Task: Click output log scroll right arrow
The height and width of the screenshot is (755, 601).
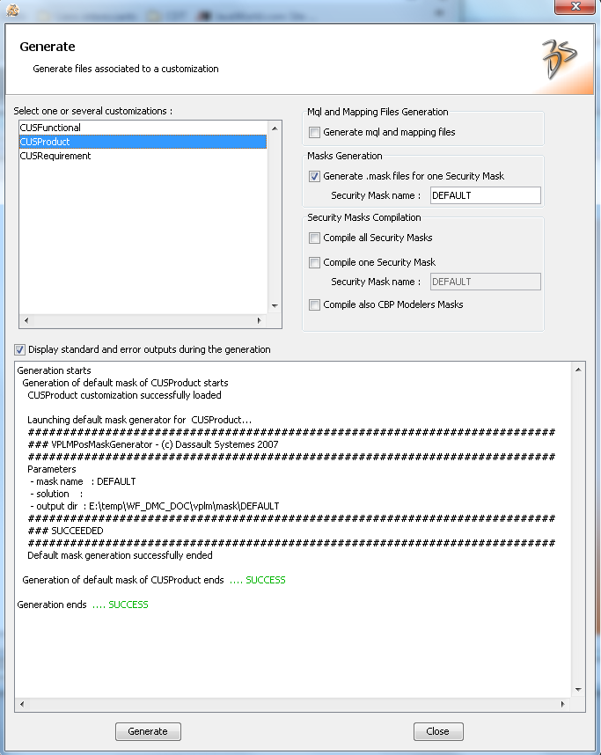Action: pyautogui.click(x=562, y=704)
